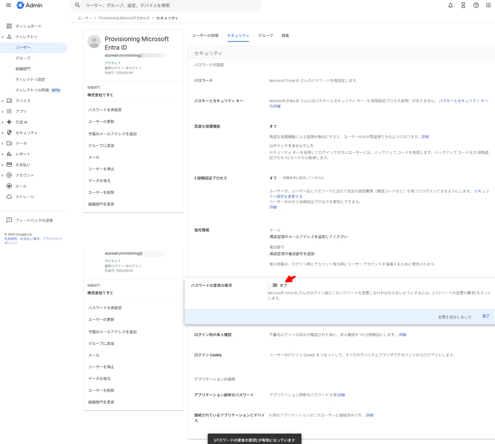Viewport: 495px width, 444px height.
Task: Open the notifications bell
Action: (x=450, y=5)
